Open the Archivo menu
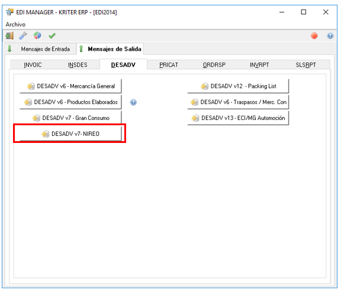 tap(15, 24)
